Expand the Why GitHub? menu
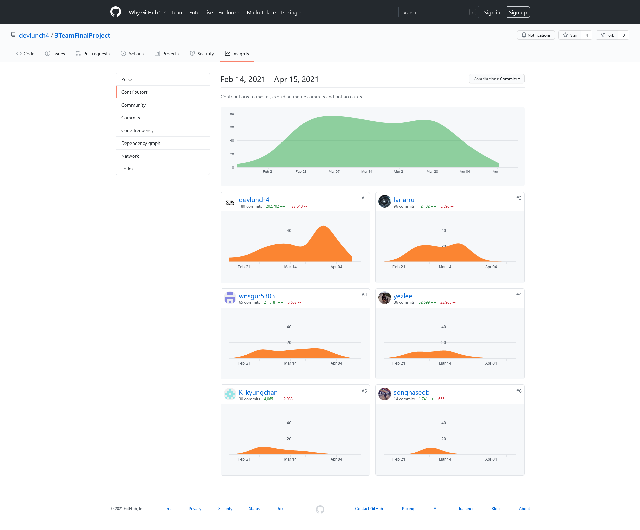This screenshot has width=640, height=530. [147, 12]
